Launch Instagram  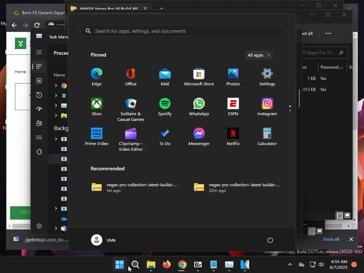click(267, 107)
